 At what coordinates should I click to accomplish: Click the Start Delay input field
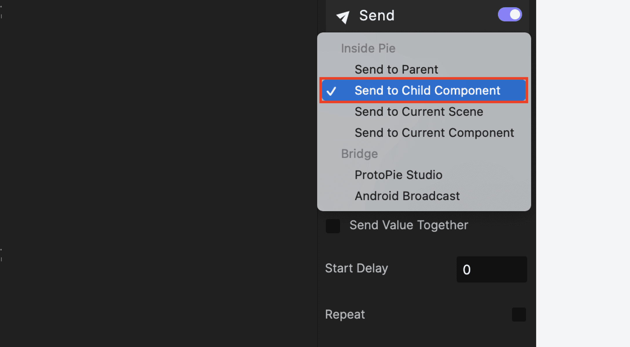(492, 269)
